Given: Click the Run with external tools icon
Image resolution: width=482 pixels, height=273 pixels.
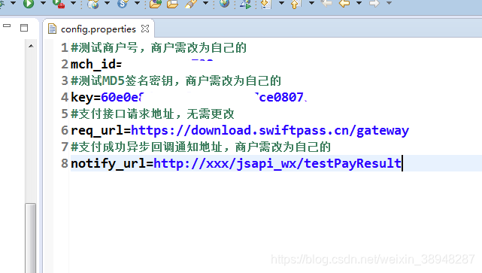Looking at the screenshot, I should 59,4.
